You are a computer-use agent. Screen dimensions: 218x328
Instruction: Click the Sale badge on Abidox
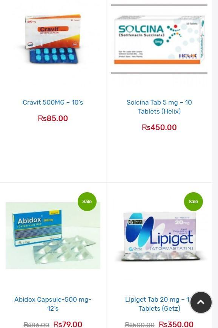[x=87, y=202]
